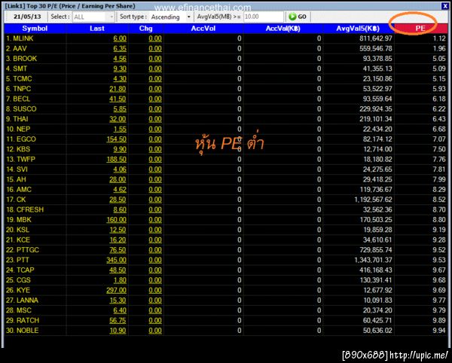
Task: Click AAV last price 6.35
Action: click(x=120, y=49)
